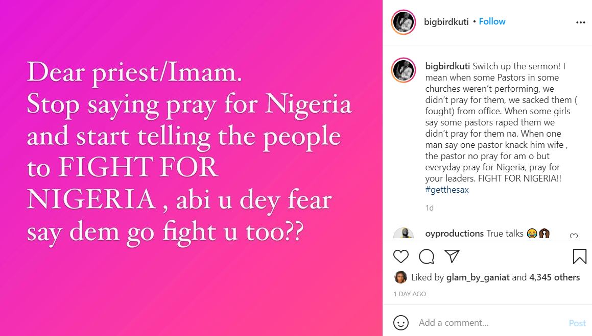Open oyproductions profile avatar

tap(404, 235)
